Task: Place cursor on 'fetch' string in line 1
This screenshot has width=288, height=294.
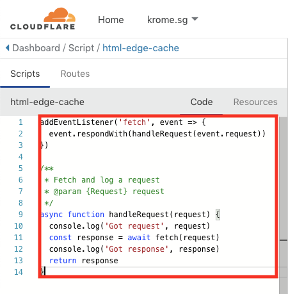Action: click(x=134, y=122)
